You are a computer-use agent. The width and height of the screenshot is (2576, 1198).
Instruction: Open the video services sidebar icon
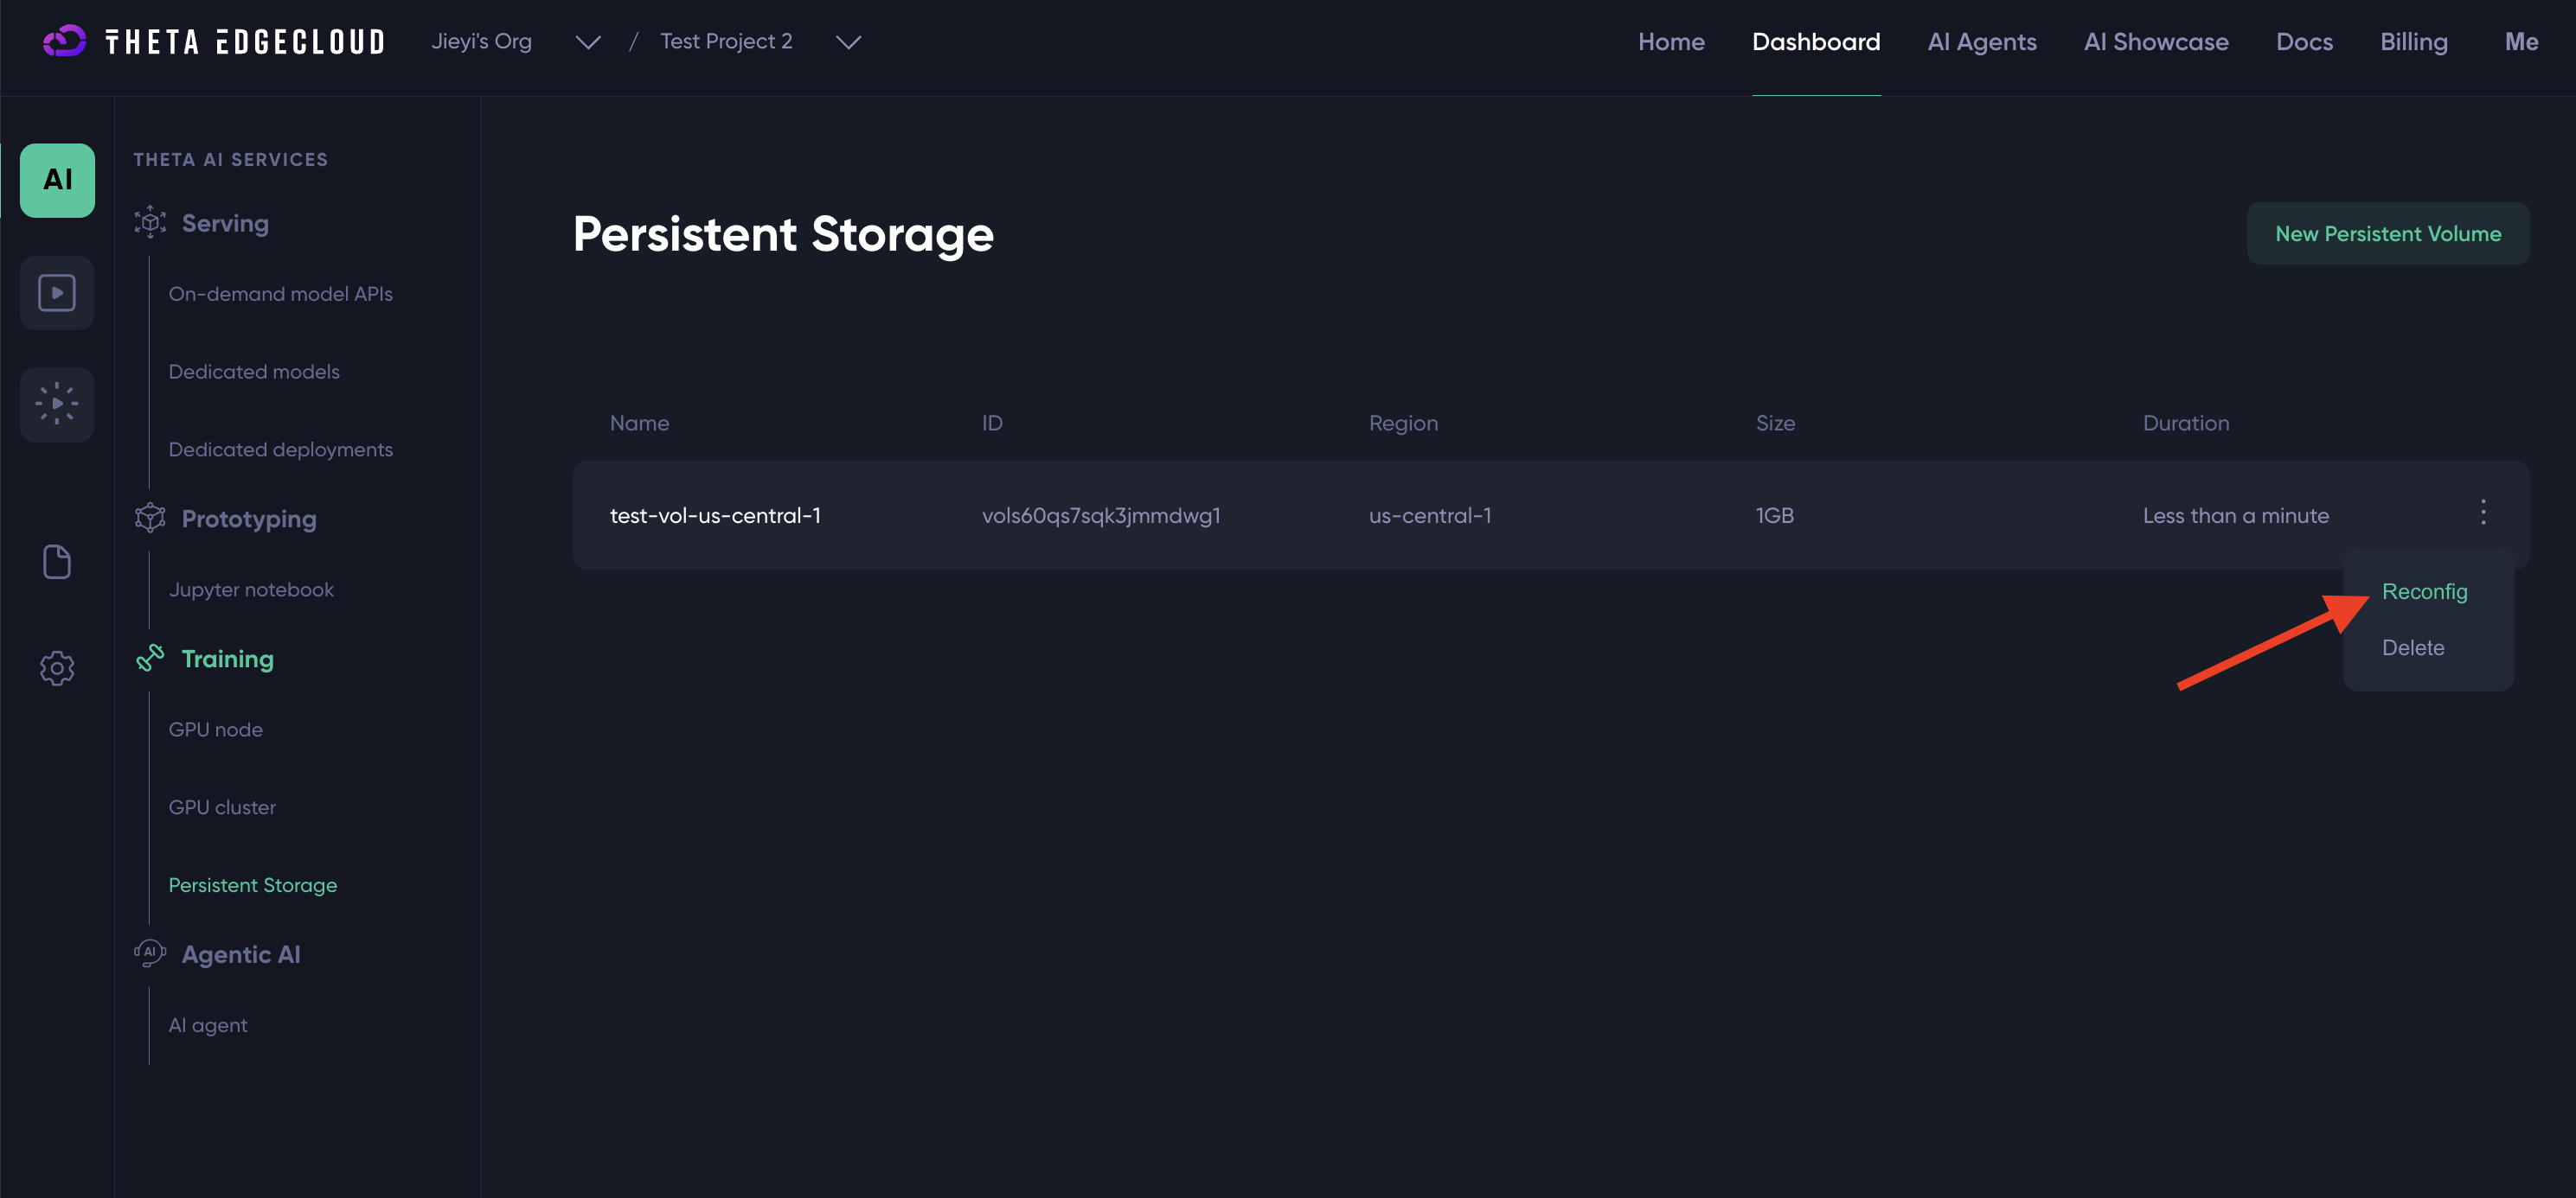tap(57, 293)
